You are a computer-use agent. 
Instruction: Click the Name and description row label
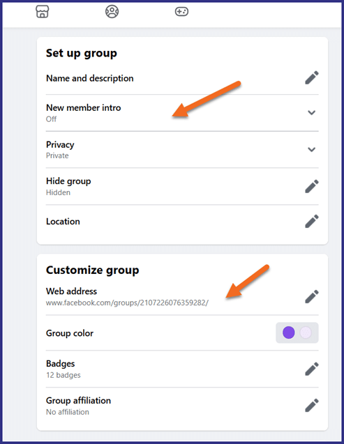(90, 78)
